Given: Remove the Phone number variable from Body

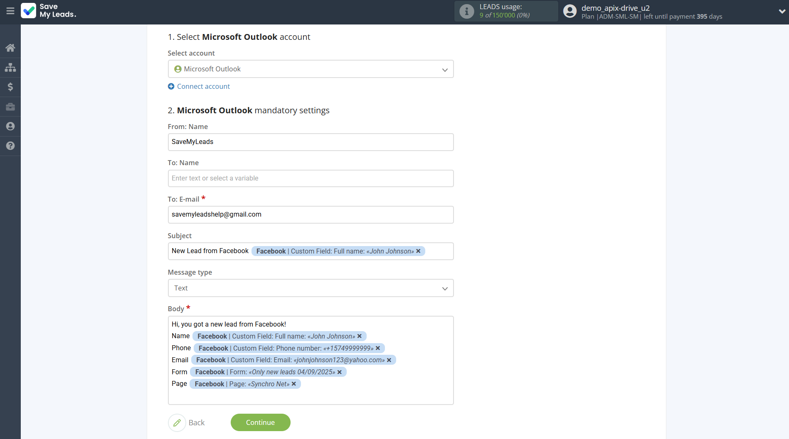Looking at the screenshot, I should tap(378, 348).
